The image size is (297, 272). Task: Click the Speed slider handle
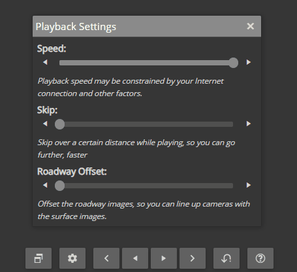click(x=234, y=63)
